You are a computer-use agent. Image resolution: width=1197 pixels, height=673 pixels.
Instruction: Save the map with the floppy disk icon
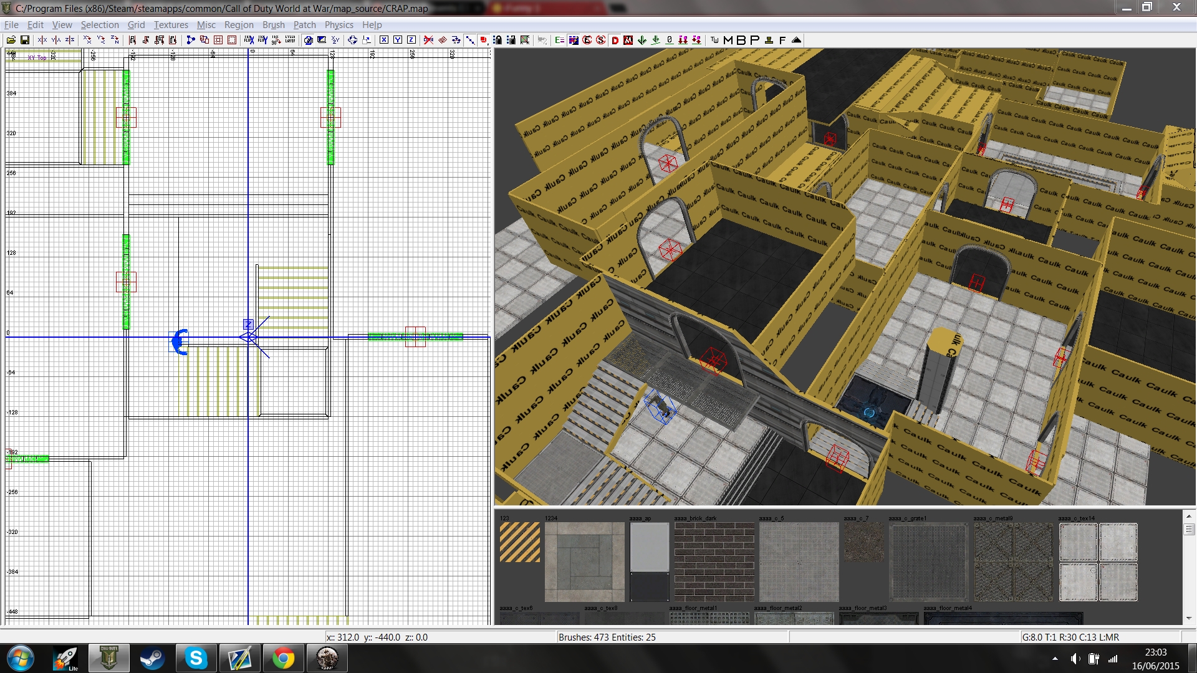click(x=25, y=40)
